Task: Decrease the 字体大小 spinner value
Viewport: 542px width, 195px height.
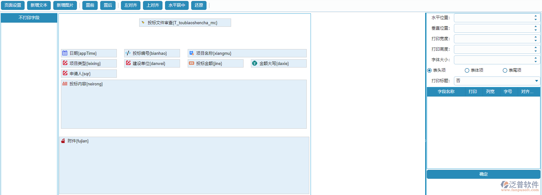Action: 536,61
